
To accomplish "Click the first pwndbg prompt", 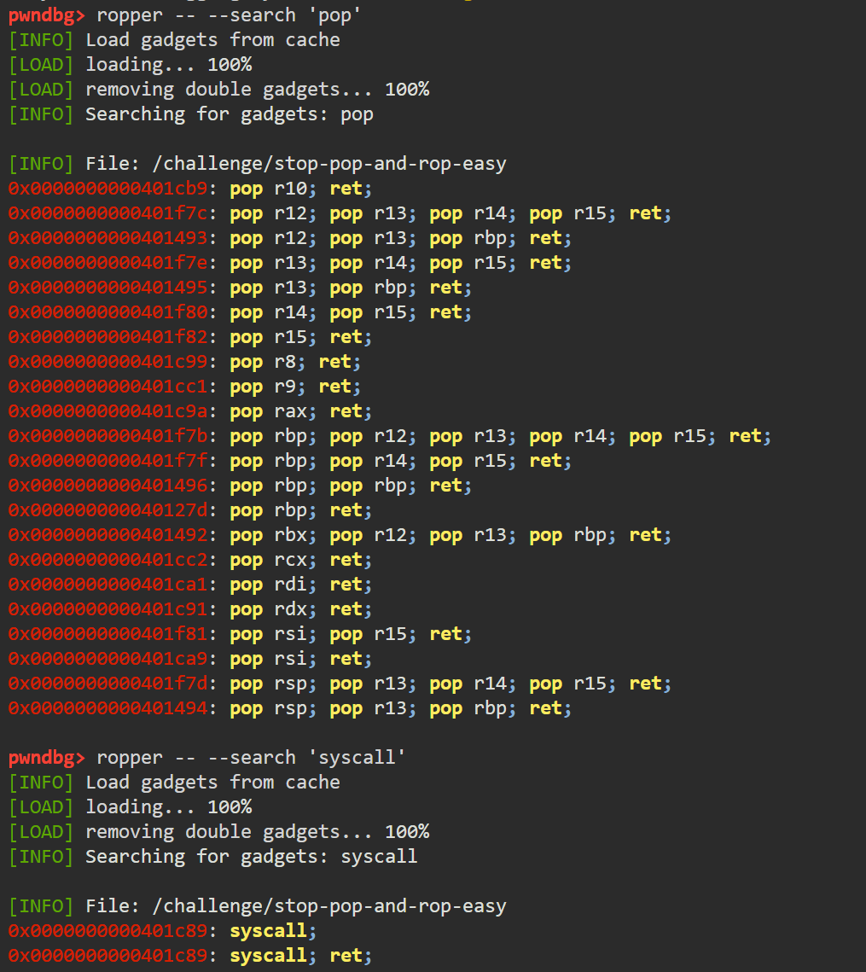I will tap(46, 15).
